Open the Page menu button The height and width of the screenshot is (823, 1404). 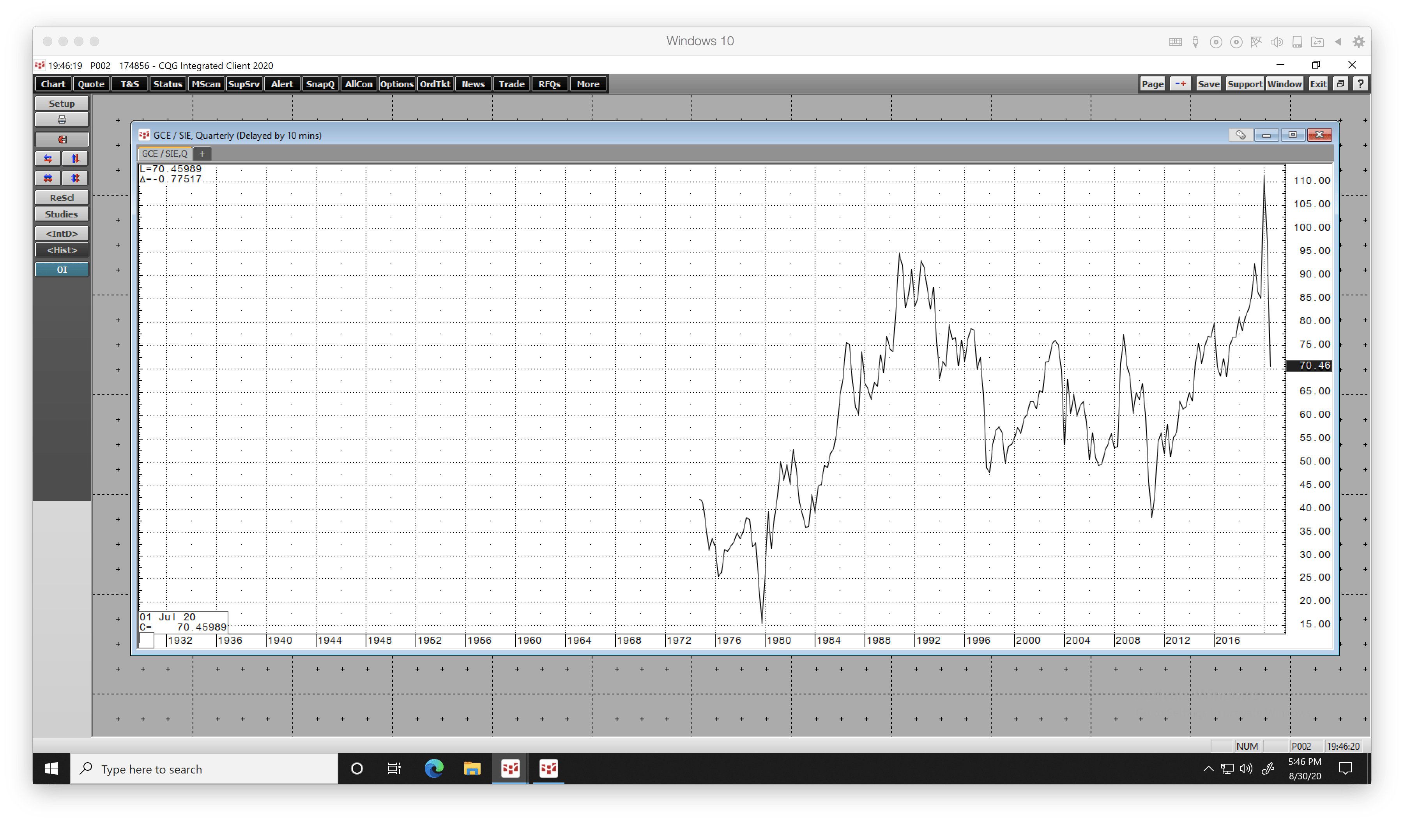(x=1152, y=84)
